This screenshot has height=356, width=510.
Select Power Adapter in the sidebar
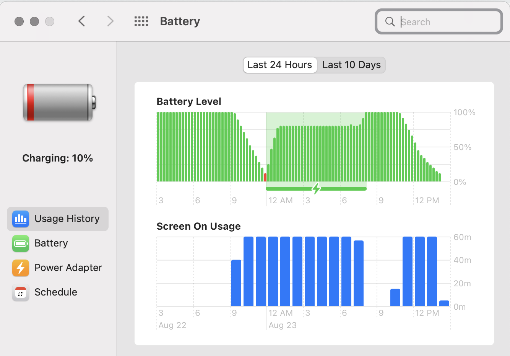[x=68, y=268]
